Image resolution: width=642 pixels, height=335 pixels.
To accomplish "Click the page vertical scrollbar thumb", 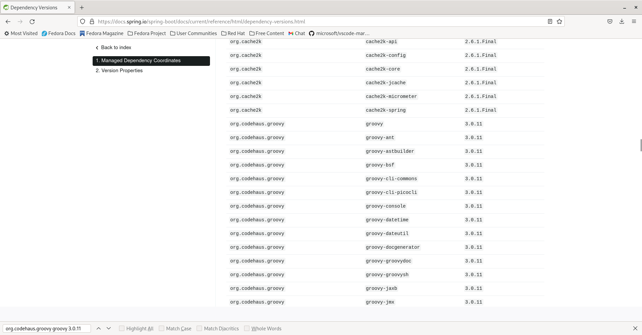I will 641,145.
